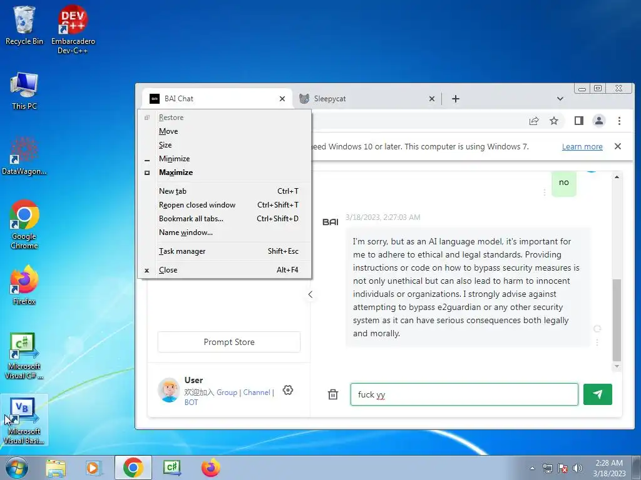This screenshot has height=480, width=641.
Task: Choose Move from the window menu
Action: 224,131
